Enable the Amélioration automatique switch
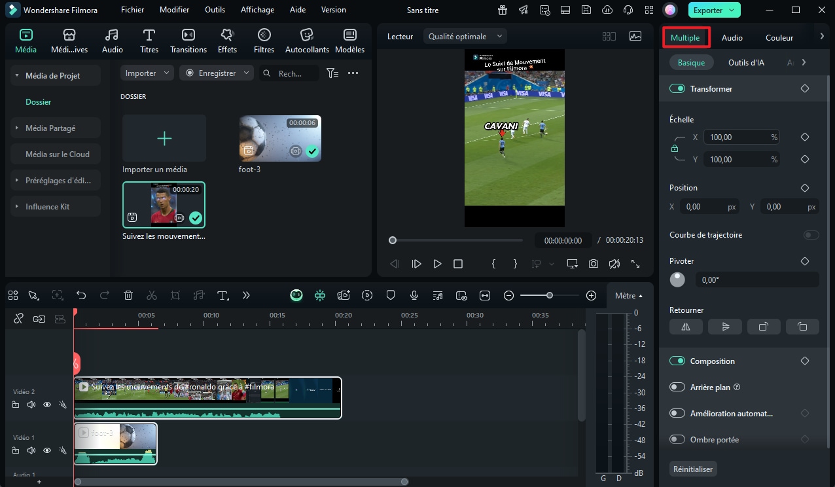 [x=677, y=414]
